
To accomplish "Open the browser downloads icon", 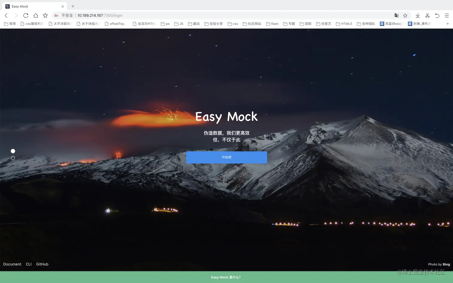I will [418, 16].
